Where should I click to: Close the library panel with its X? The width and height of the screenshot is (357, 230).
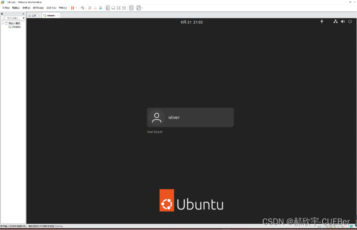[x=23, y=14]
